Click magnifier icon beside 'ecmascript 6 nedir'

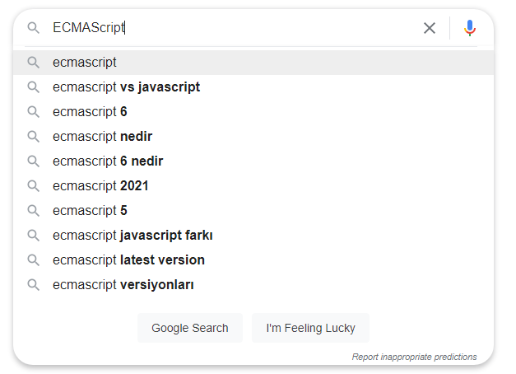click(x=33, y=161)
